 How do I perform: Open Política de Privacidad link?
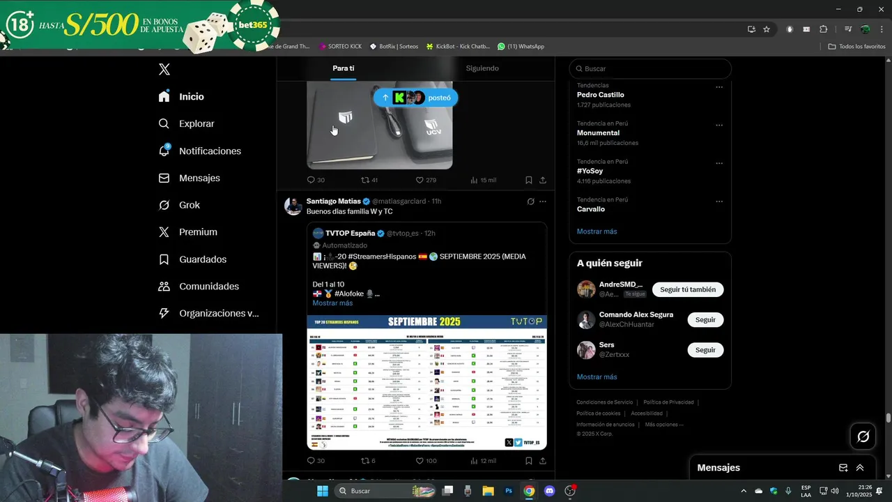(x=668, y=402)
